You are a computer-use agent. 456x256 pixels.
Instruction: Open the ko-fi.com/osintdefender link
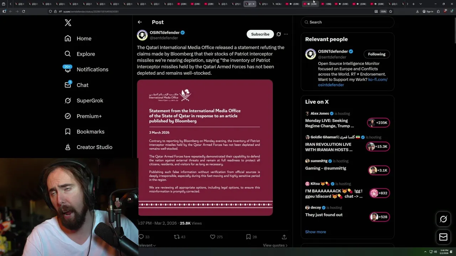pos(353,82)
